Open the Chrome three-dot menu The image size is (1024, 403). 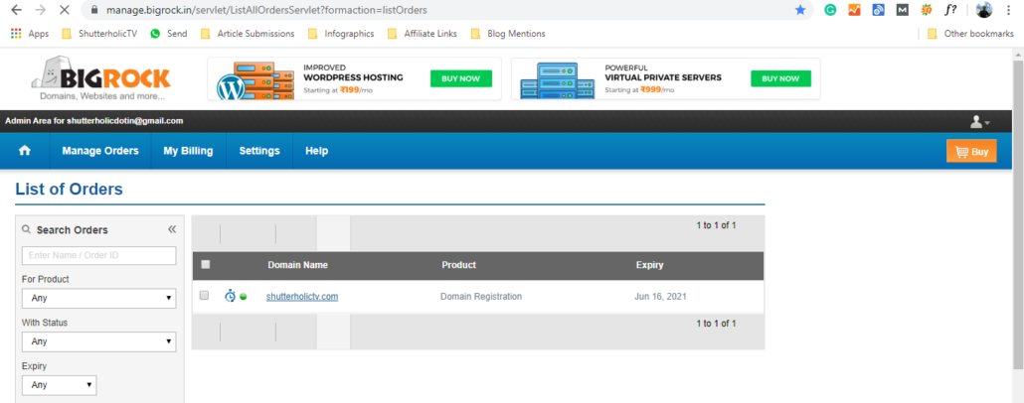[1011, 10]
